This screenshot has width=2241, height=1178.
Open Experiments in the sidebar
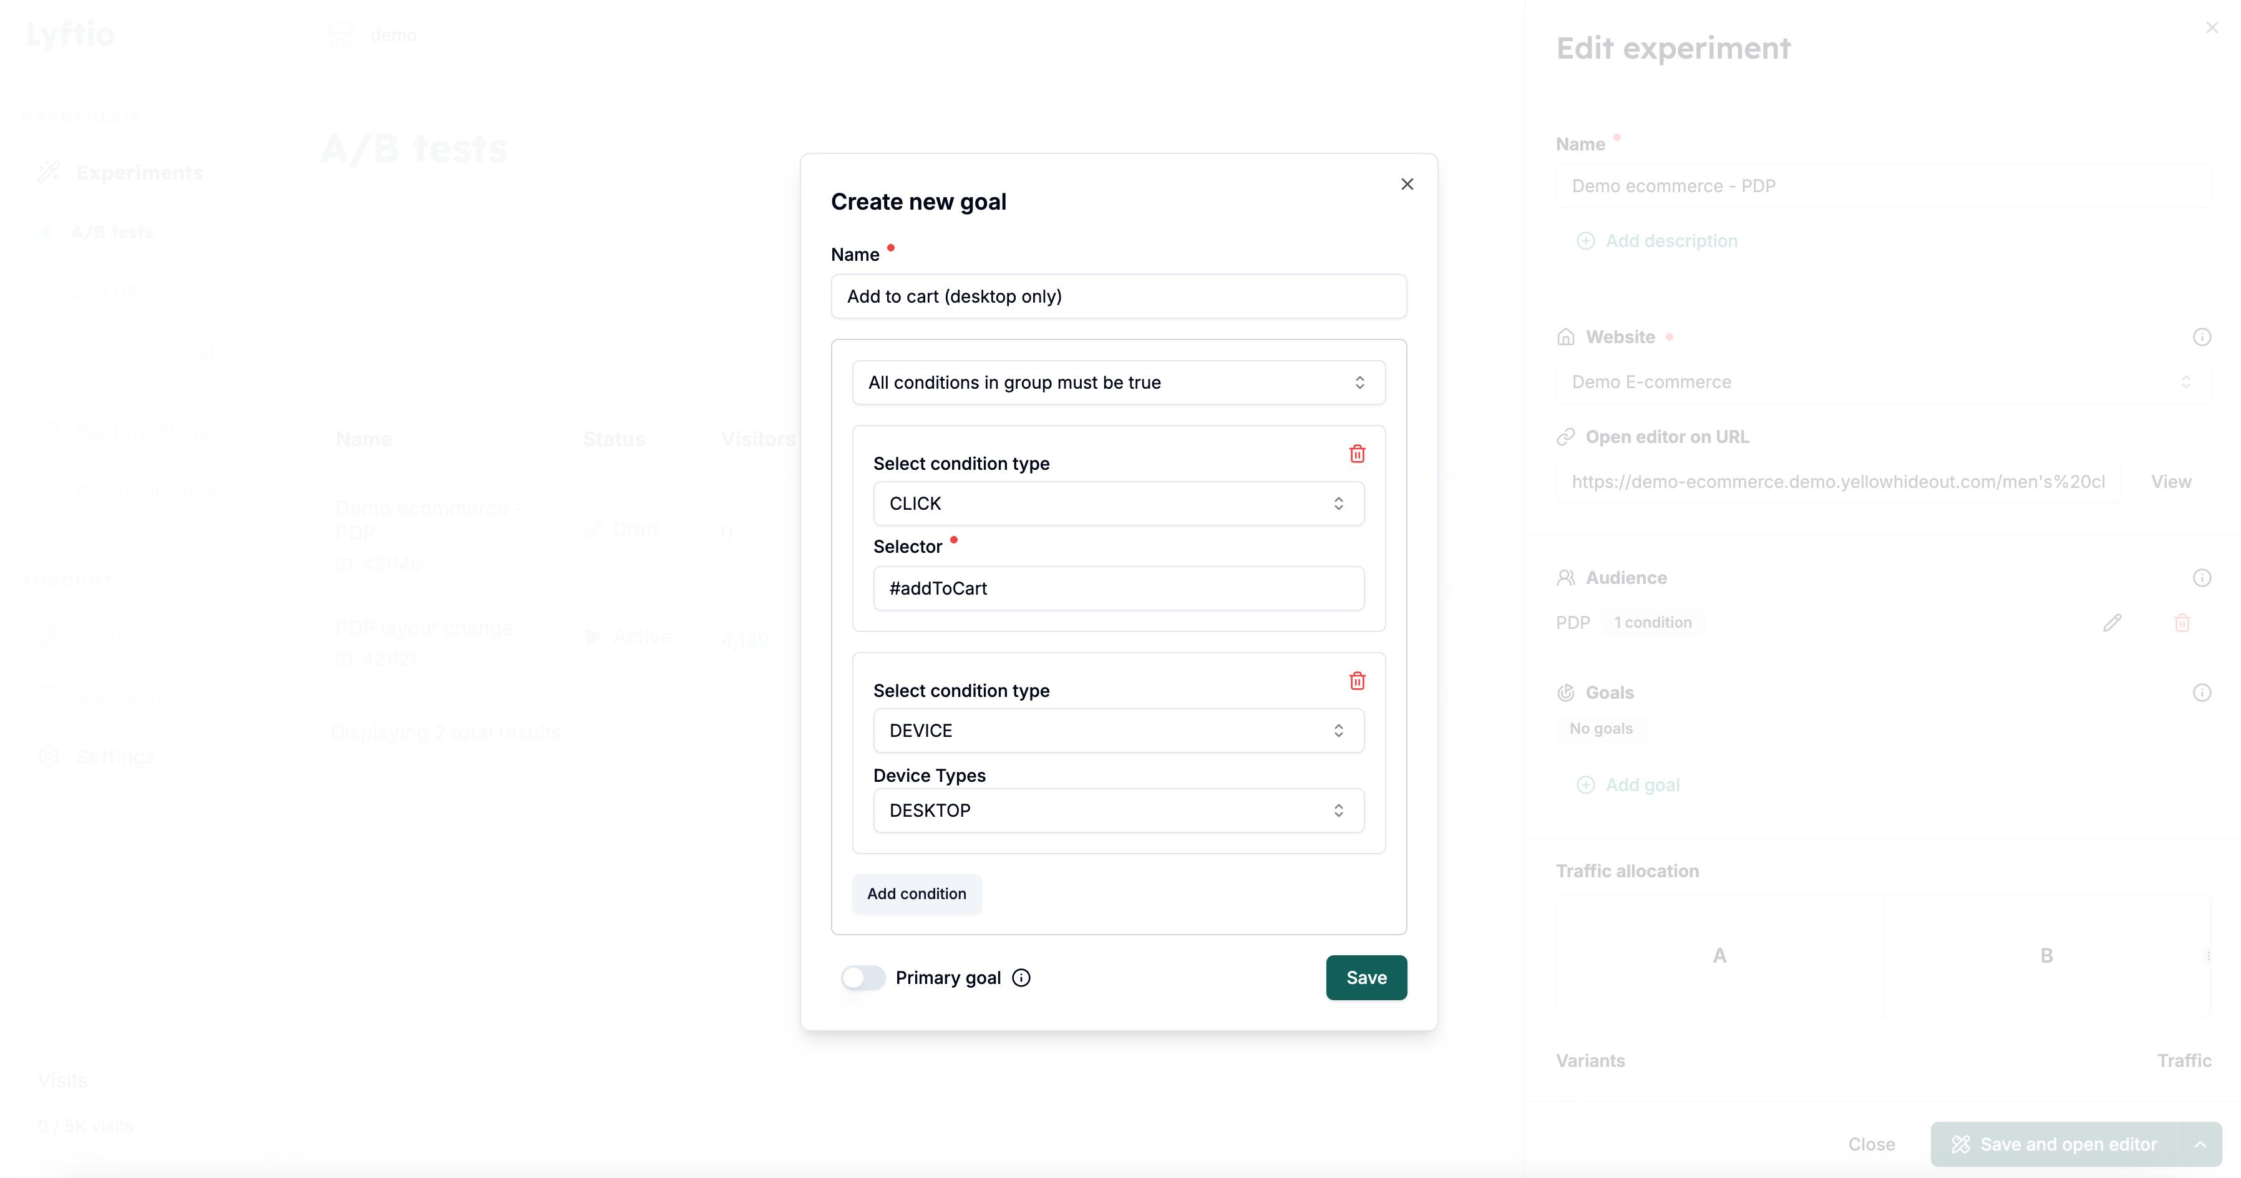pos(139,173)
